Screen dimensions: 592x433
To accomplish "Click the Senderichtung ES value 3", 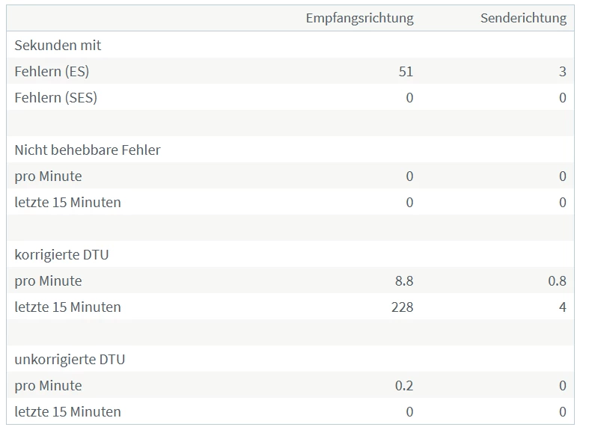I will (562, 72).
